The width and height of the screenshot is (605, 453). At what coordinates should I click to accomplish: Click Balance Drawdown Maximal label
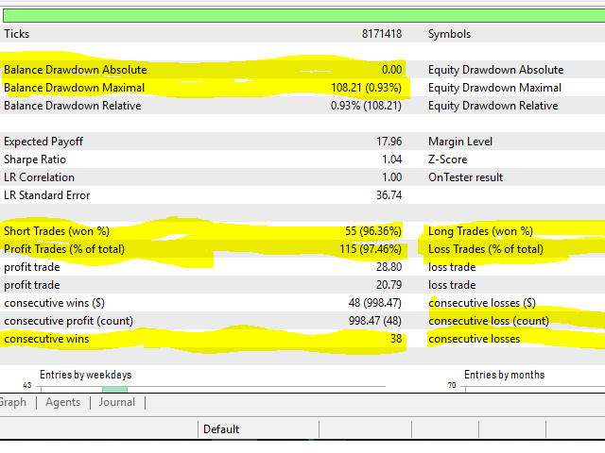click(x=74, y=88)
